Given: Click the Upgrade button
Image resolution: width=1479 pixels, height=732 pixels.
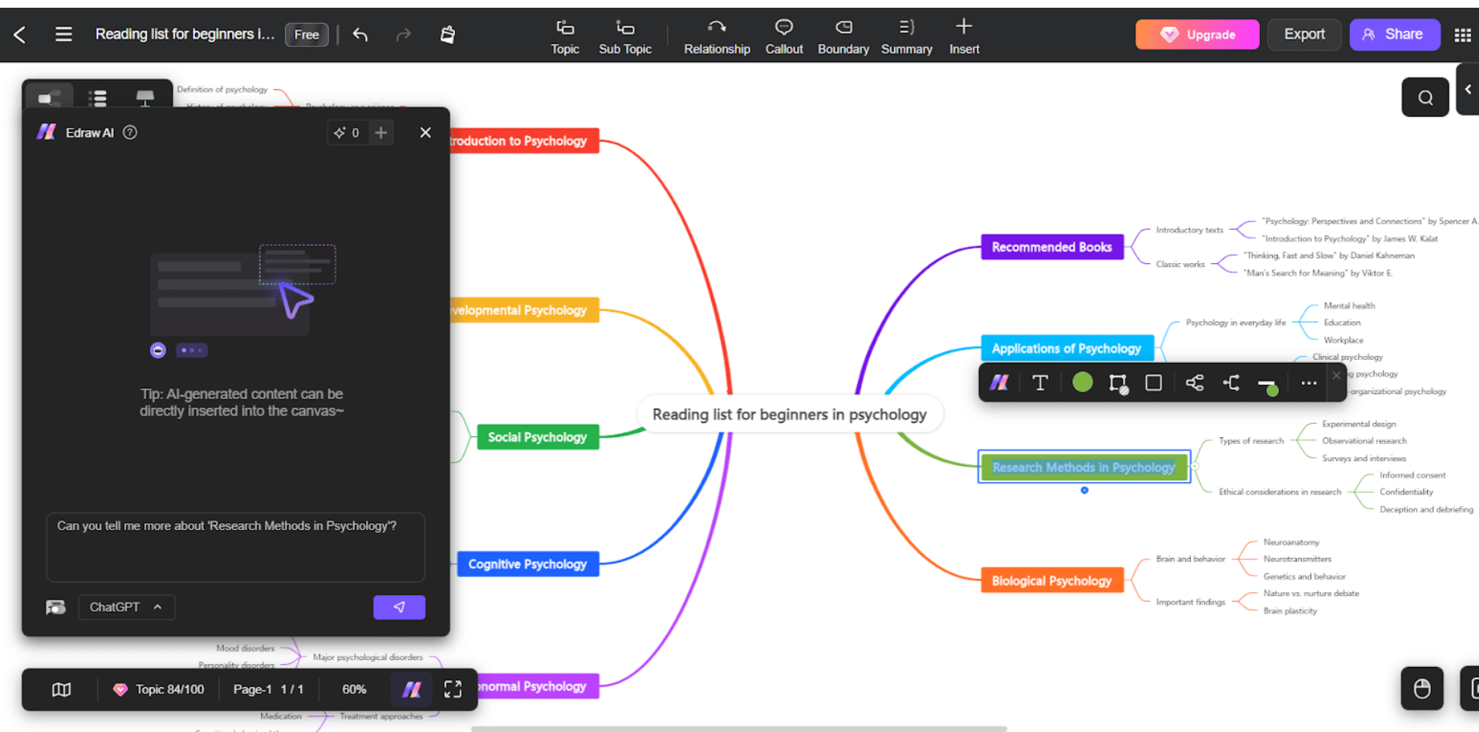Looking at the screenshot, I should pyautogui.click(x=1197, y=34).
